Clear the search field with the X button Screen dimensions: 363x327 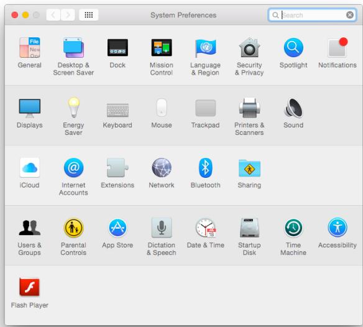point(350,15)
